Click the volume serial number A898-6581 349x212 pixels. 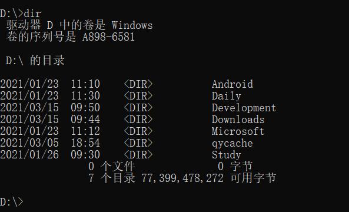point(109,37)
